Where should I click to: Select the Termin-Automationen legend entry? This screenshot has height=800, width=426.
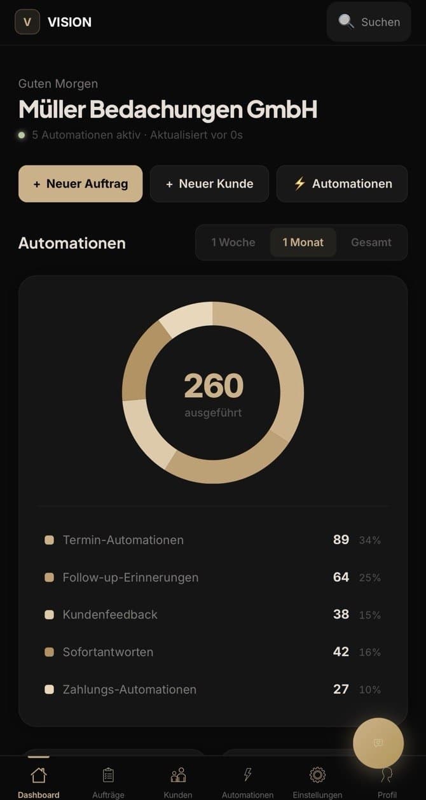(123, 540)
